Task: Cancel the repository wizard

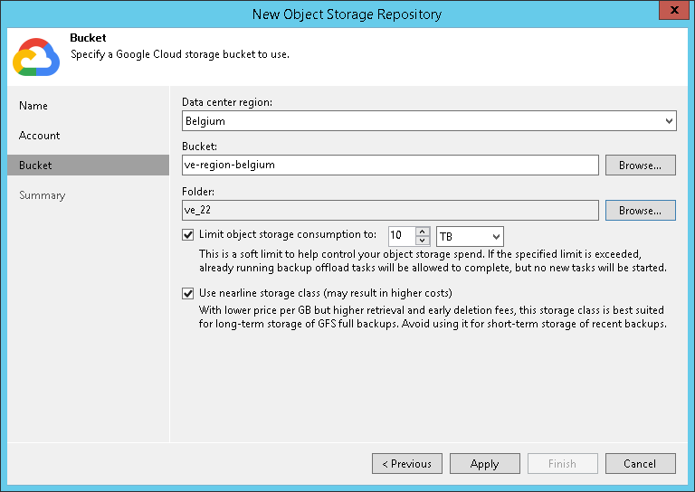Action: click(x=640, y=464)
